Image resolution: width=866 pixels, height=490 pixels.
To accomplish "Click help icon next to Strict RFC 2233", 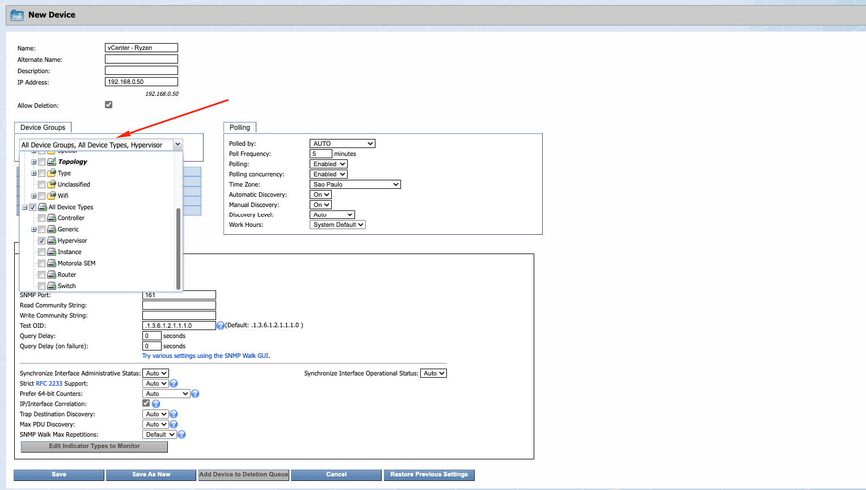I will pyautogui.click(x=174, y=384).
